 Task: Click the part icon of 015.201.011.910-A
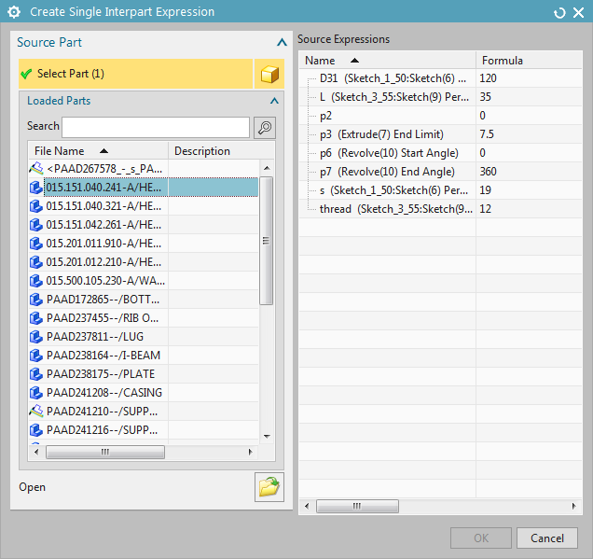[36, 243]
